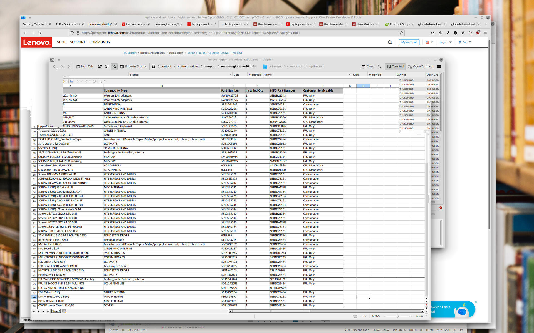Toggle the Dolphin Terminal panel
This screenshot has width=534, height=333.
click(395, 67)
